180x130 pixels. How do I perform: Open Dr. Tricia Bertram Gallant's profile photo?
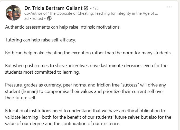coord(13,13)
